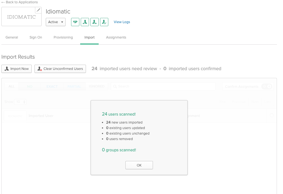283x194 pixels.
Task: Click the Import Now button
Action: [17, 69]
